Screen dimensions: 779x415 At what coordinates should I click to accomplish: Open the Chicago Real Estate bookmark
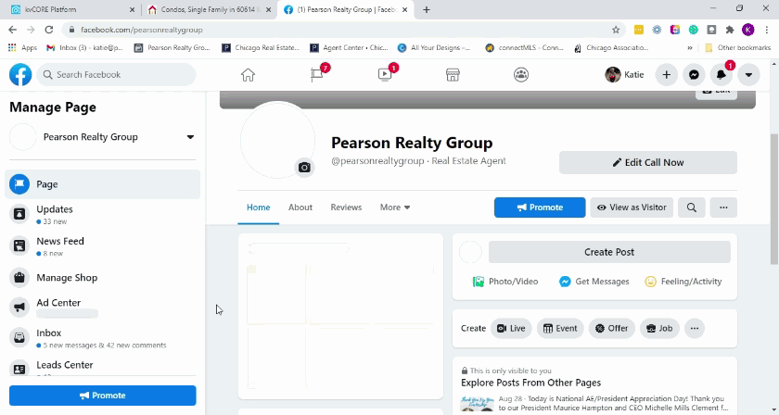[x=261, y=47]
